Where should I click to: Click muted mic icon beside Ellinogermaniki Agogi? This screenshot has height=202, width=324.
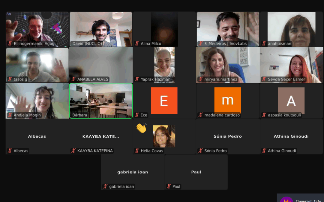[10, 43]
